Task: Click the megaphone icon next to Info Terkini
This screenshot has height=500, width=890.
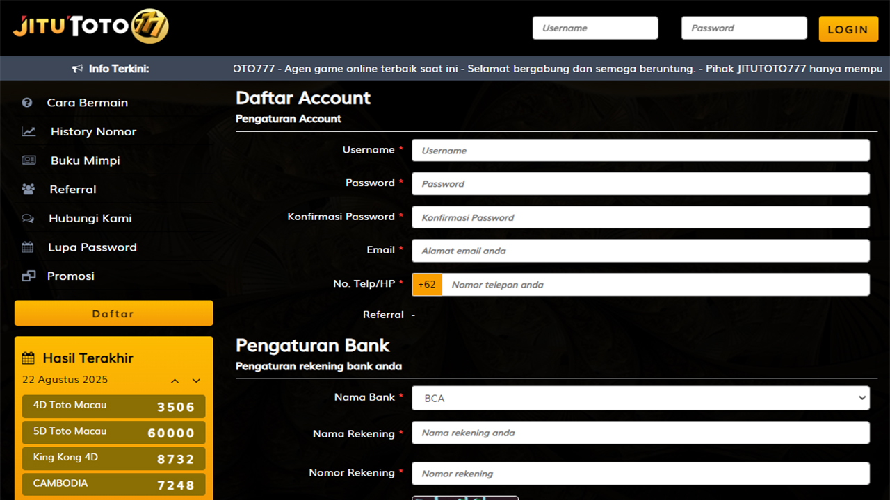Action: point(77,69)
